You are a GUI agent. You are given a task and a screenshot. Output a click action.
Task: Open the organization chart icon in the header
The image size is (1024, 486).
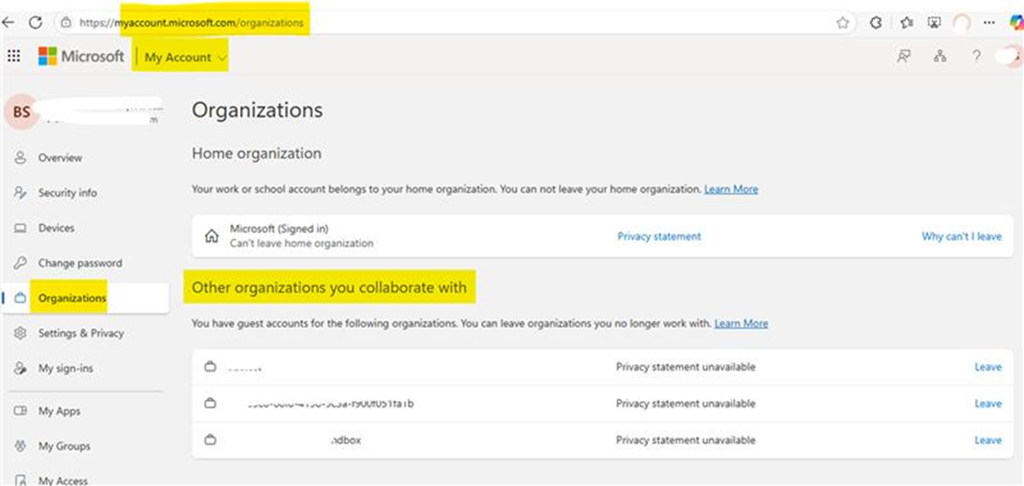pos(940,56)
